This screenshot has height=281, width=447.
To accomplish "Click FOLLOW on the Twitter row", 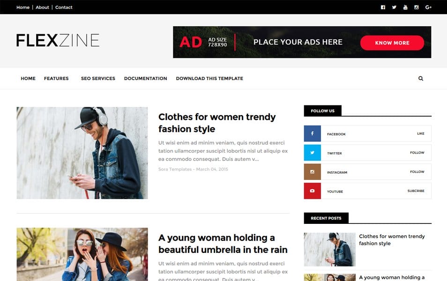I will click(417, 153).
